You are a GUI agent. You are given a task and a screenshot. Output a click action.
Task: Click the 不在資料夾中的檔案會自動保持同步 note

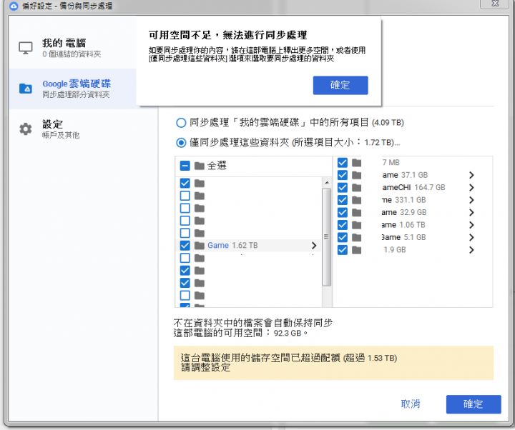coord(253,323)
